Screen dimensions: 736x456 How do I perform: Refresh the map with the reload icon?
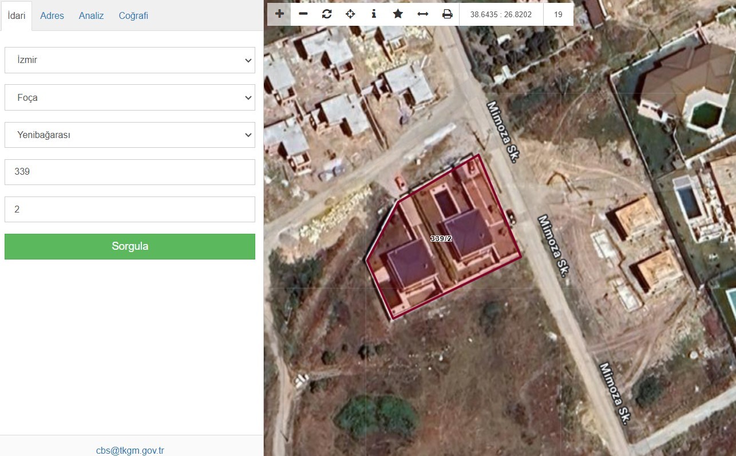(x=327, y=14)
